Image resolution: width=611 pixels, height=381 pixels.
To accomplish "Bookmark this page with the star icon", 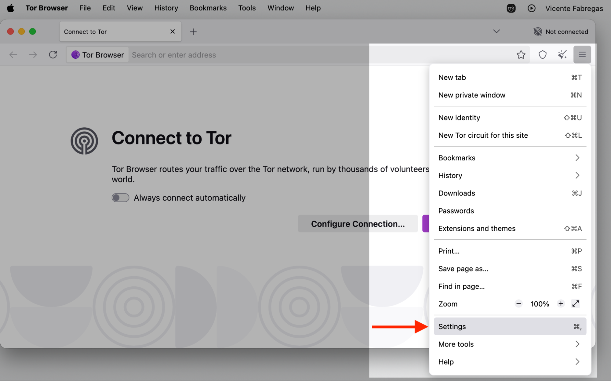I will pyautogui.click(x=521, y=55).
